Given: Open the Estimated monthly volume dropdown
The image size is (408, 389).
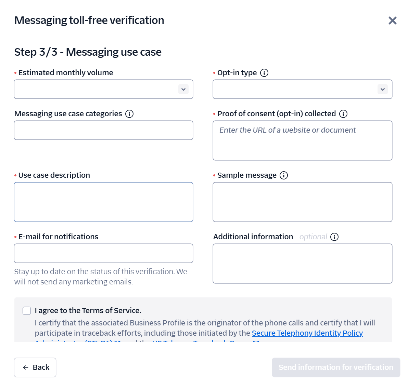Looking at the screenshot, I should point(103,89).
